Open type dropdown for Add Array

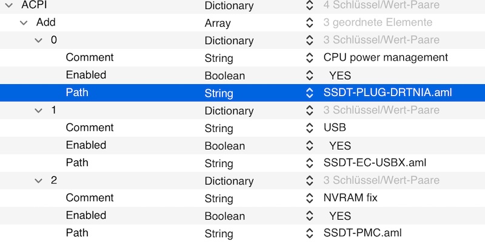(310, 23)
